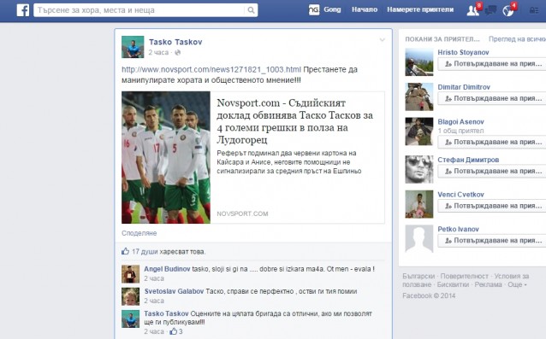Open the messages icon in top bar
The width and height of the screenshot is (546, 339).
490,10
